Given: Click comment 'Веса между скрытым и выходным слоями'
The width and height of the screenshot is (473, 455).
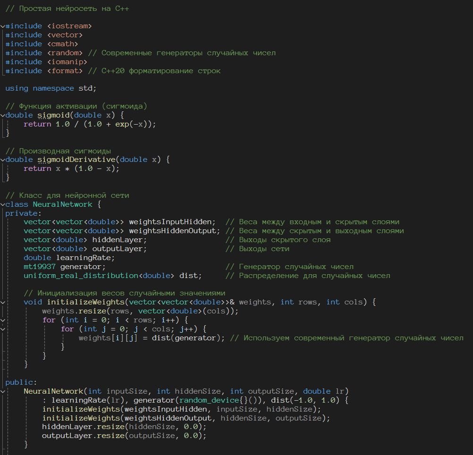Looking at the screenshot, I should [321, 231].
